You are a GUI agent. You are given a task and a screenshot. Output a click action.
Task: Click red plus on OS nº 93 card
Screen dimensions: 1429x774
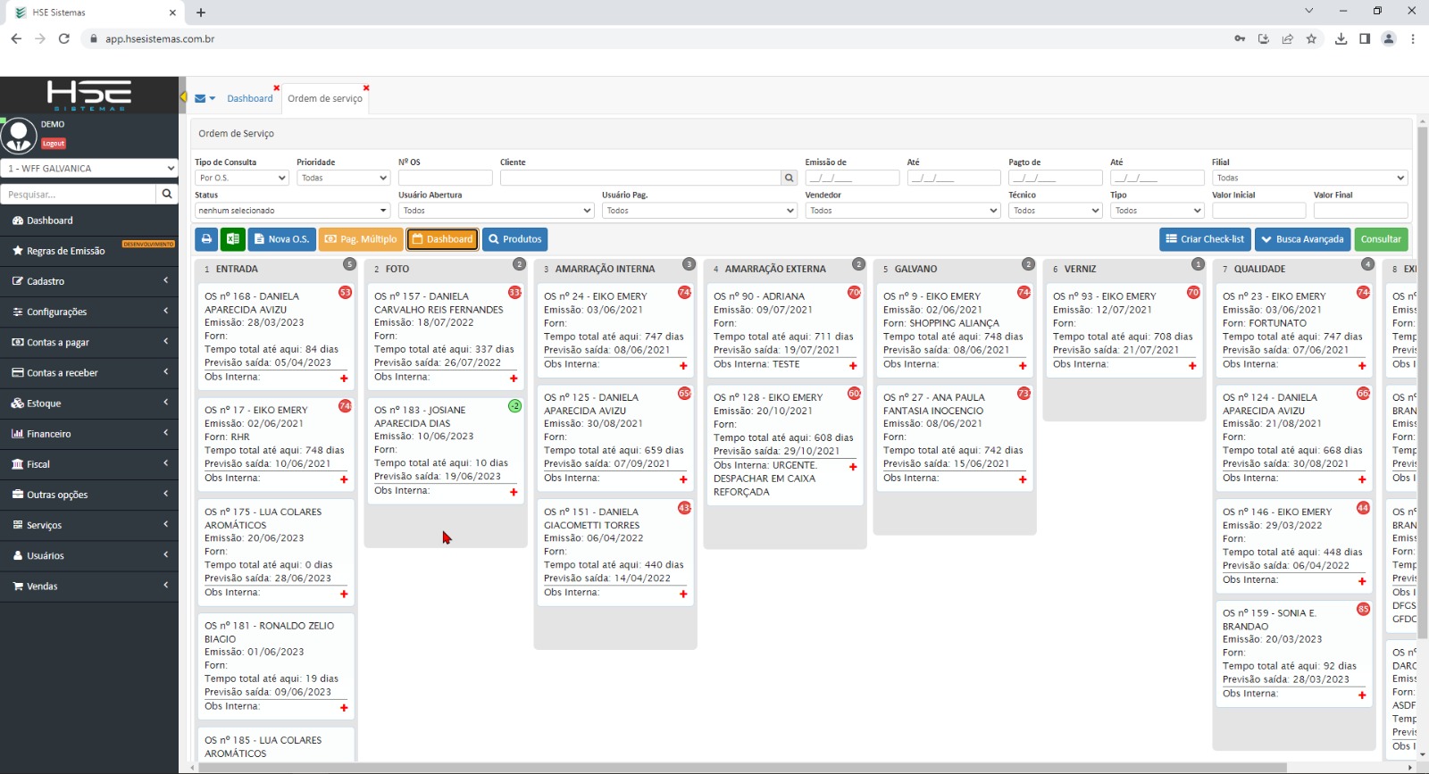[1192, 365]
